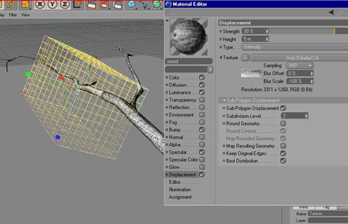Click the grip icon under Material Editor title
348x224 pixels.
pyautogui.click(x=169, y=12)
